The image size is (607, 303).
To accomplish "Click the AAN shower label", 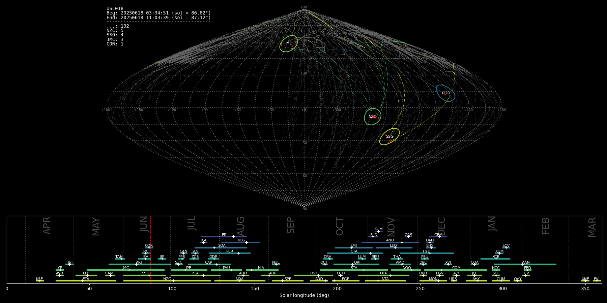I will pos(526,263).
